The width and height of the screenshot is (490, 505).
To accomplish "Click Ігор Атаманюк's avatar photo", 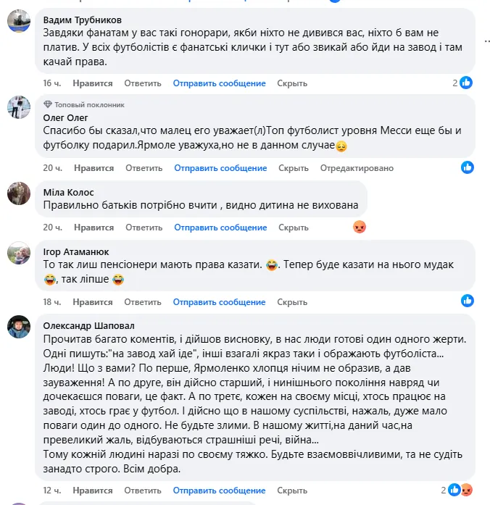I will click(x=19, y=254).
